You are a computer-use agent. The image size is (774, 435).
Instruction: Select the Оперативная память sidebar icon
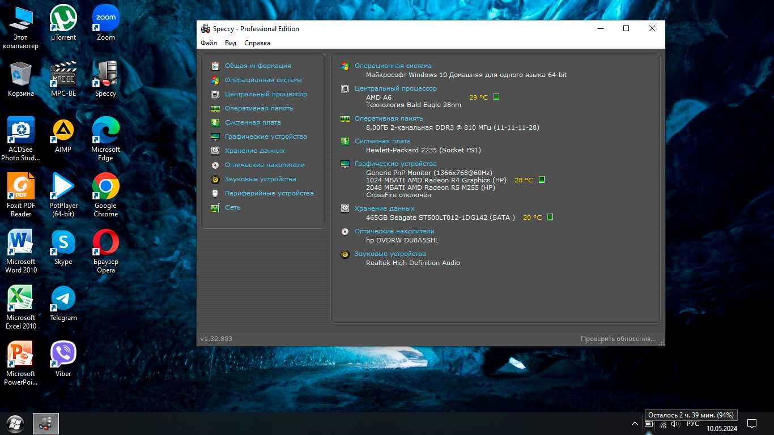point(215,108)
